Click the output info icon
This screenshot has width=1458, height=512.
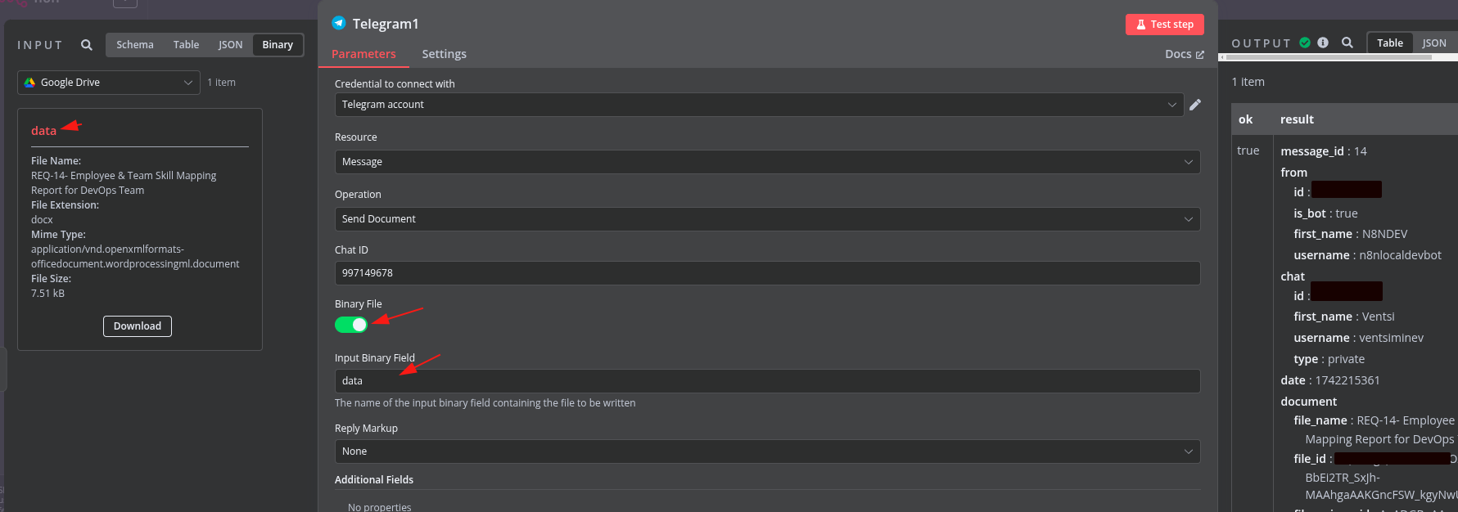1323,43
